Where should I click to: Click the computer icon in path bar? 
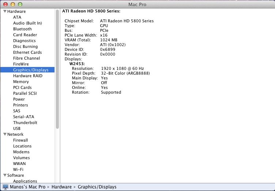[5, 187]
